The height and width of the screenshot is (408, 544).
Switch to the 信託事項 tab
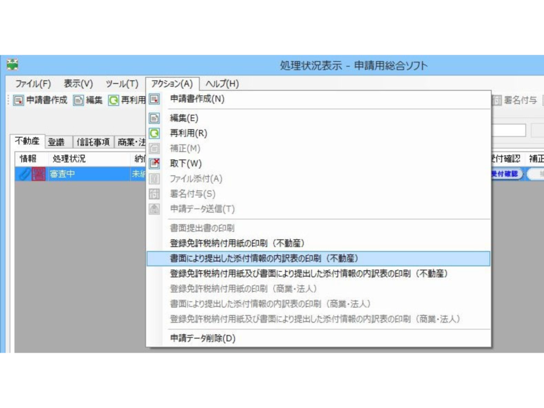[94, 142]
